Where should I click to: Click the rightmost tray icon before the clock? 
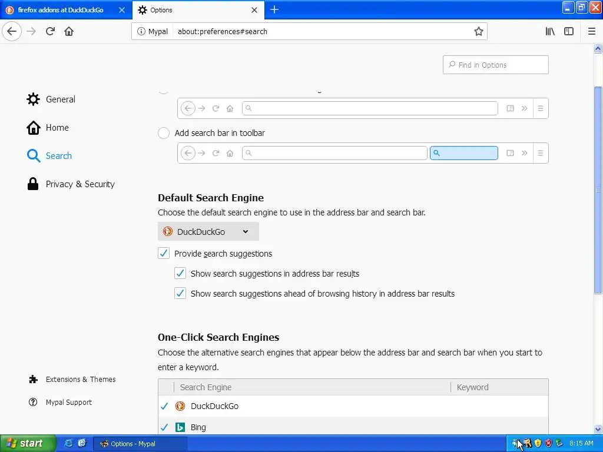(559, 443)
